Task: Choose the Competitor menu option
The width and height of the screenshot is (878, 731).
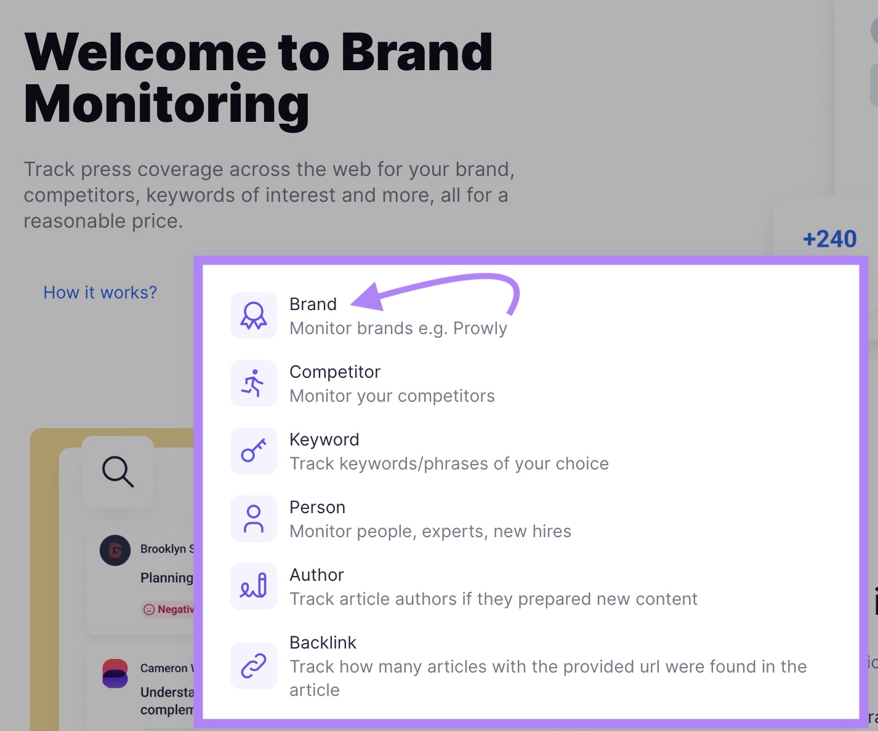Action: pos(335,372)
